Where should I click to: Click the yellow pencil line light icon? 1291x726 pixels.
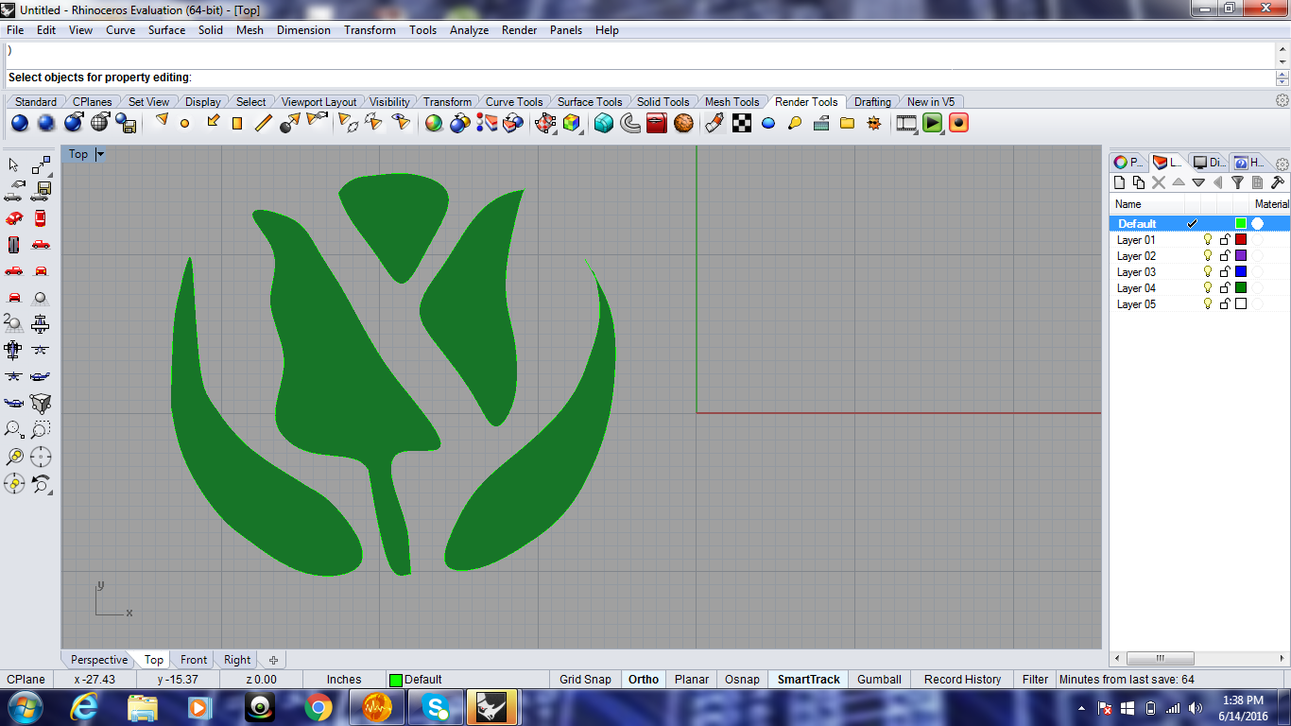tap(264, 123)
